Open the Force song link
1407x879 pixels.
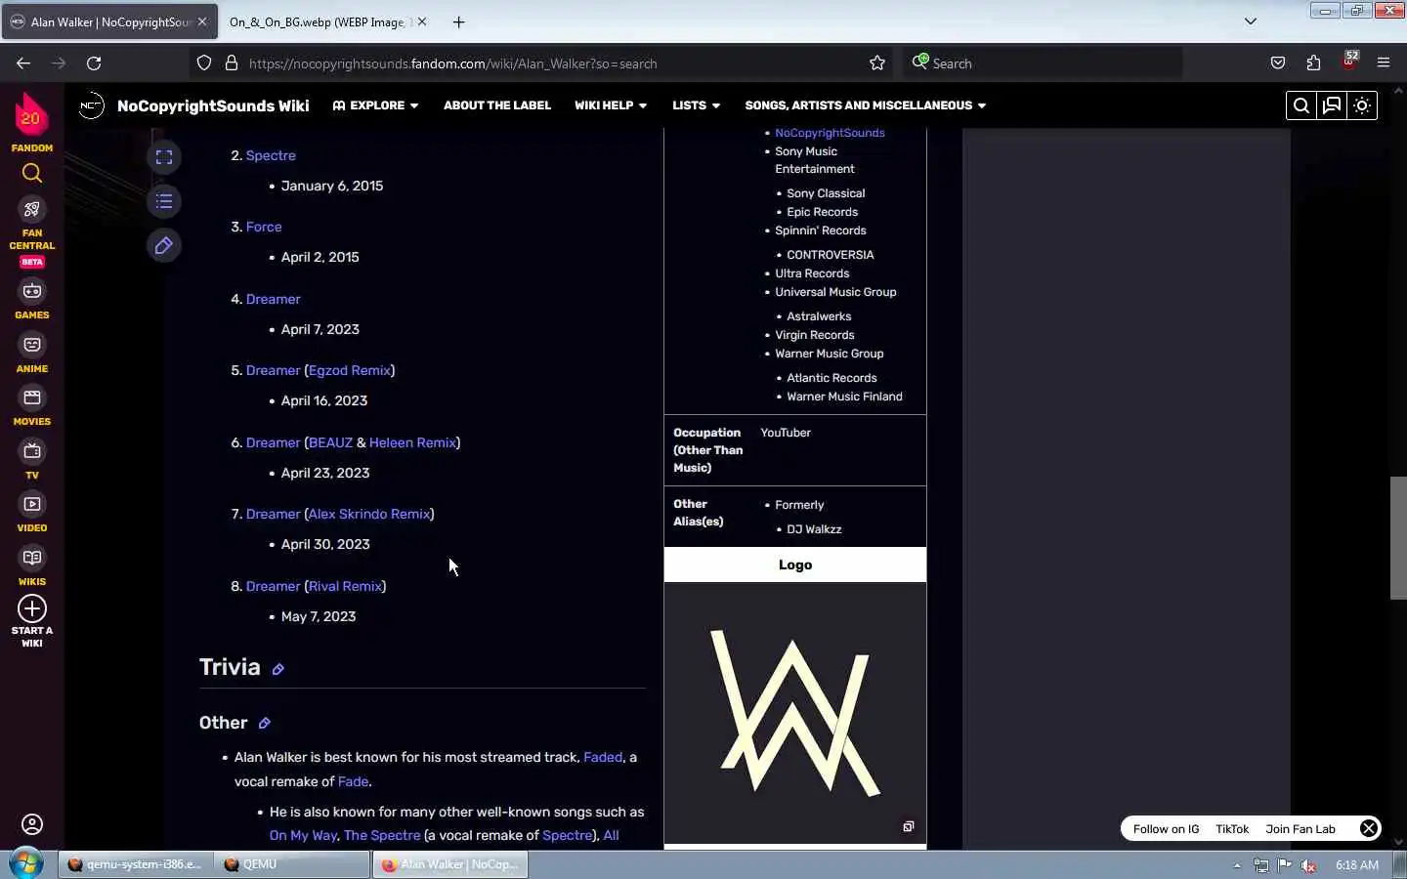coord(264,227)
